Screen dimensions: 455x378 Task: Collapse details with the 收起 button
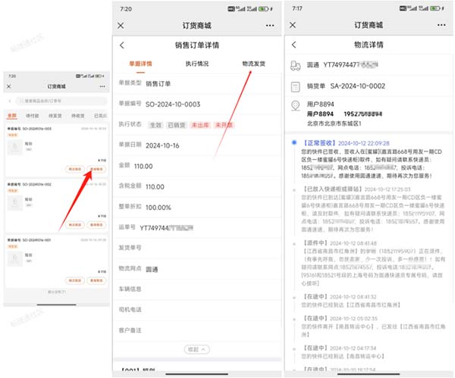[x=196, y=349]
